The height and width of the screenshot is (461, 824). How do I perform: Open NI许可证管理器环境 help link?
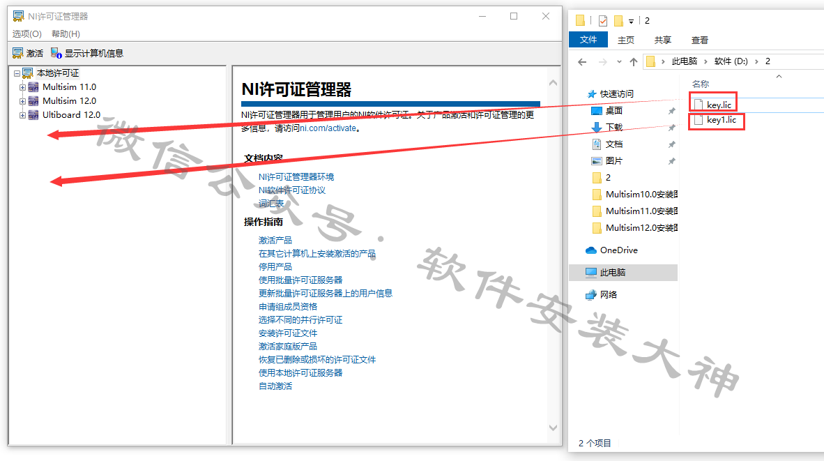tap(296, 176)
